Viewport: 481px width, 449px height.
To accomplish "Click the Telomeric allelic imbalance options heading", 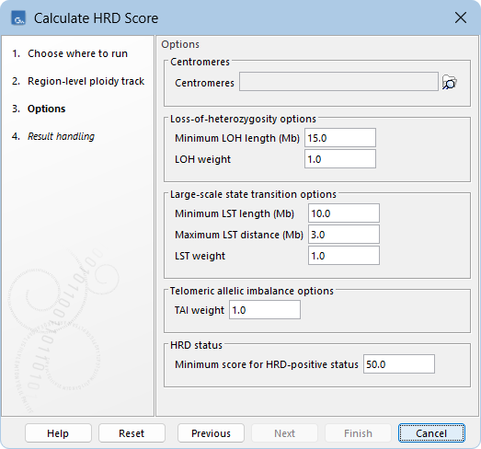I will (x=252, y=291).
